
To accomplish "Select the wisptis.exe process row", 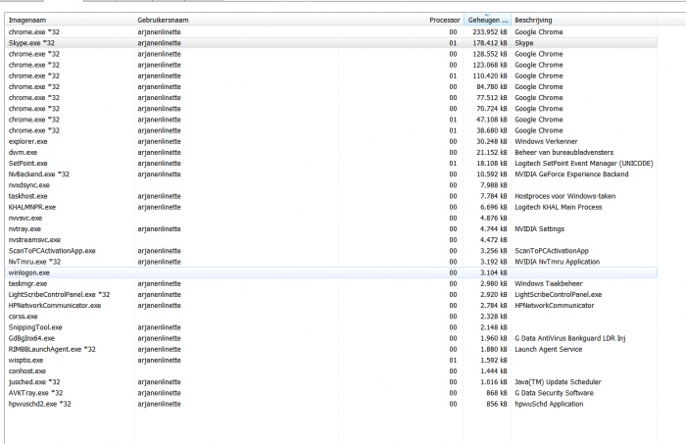I will point(331,360).
